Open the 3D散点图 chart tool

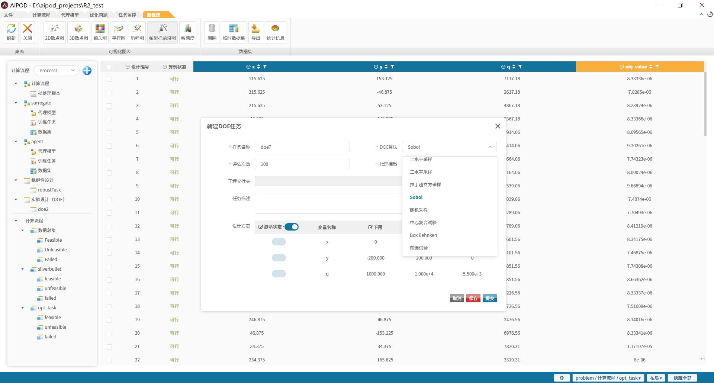click(x=78, y=32)
